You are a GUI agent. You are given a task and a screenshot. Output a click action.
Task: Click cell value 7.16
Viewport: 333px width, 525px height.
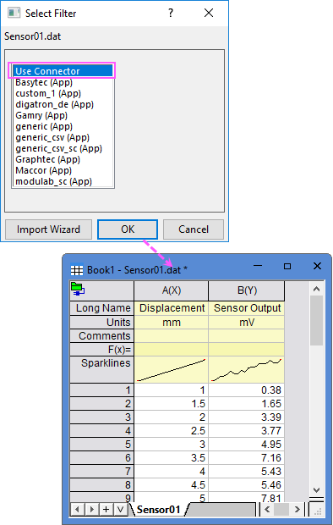(x=247, y=458)
